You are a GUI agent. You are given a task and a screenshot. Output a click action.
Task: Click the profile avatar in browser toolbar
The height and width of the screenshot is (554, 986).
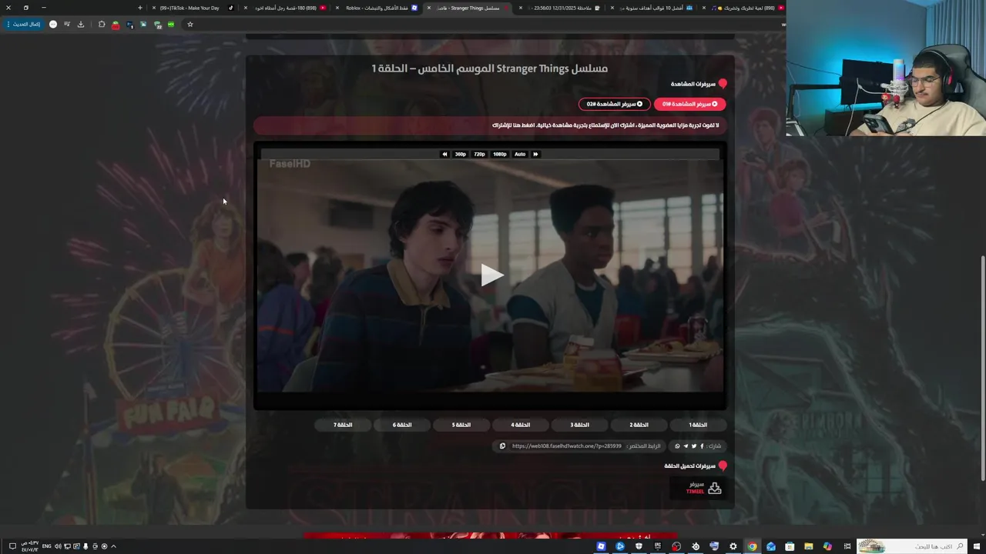click(53, 24)
